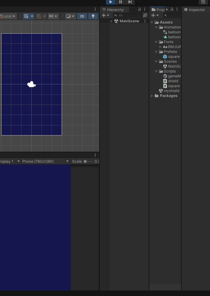Select the Fonts folder icon
The image size is (210, 296).
(x=161, y=42)
